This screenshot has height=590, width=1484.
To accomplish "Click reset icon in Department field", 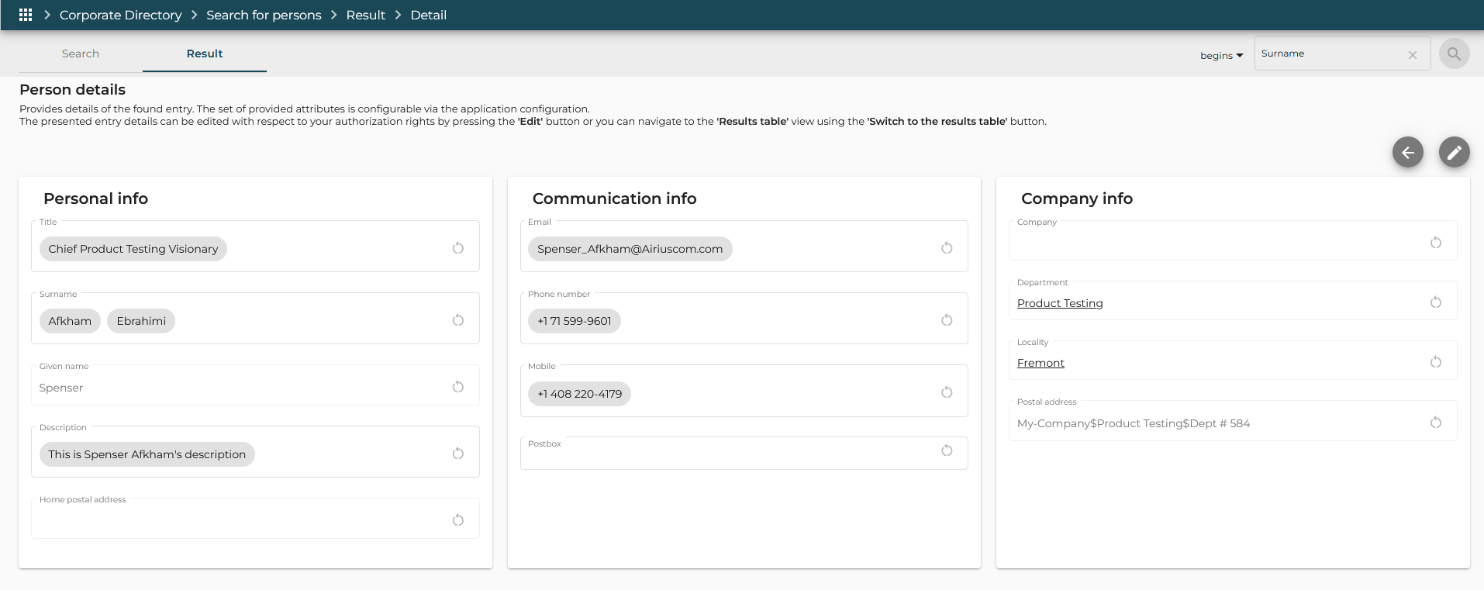I will 1435,302.
